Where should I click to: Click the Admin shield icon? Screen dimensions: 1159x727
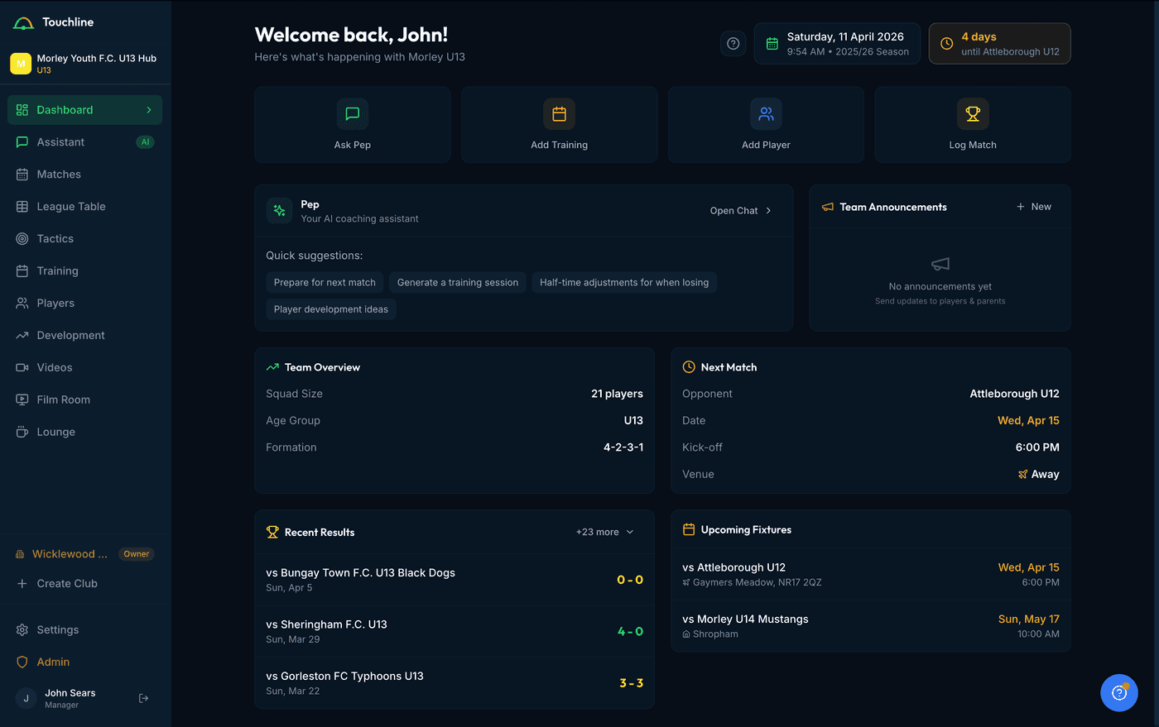(x=22, y=662)
